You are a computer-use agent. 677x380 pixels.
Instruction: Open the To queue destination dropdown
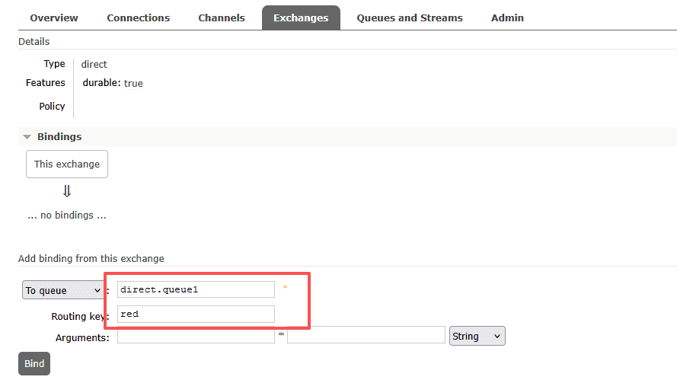click(63, 290)
